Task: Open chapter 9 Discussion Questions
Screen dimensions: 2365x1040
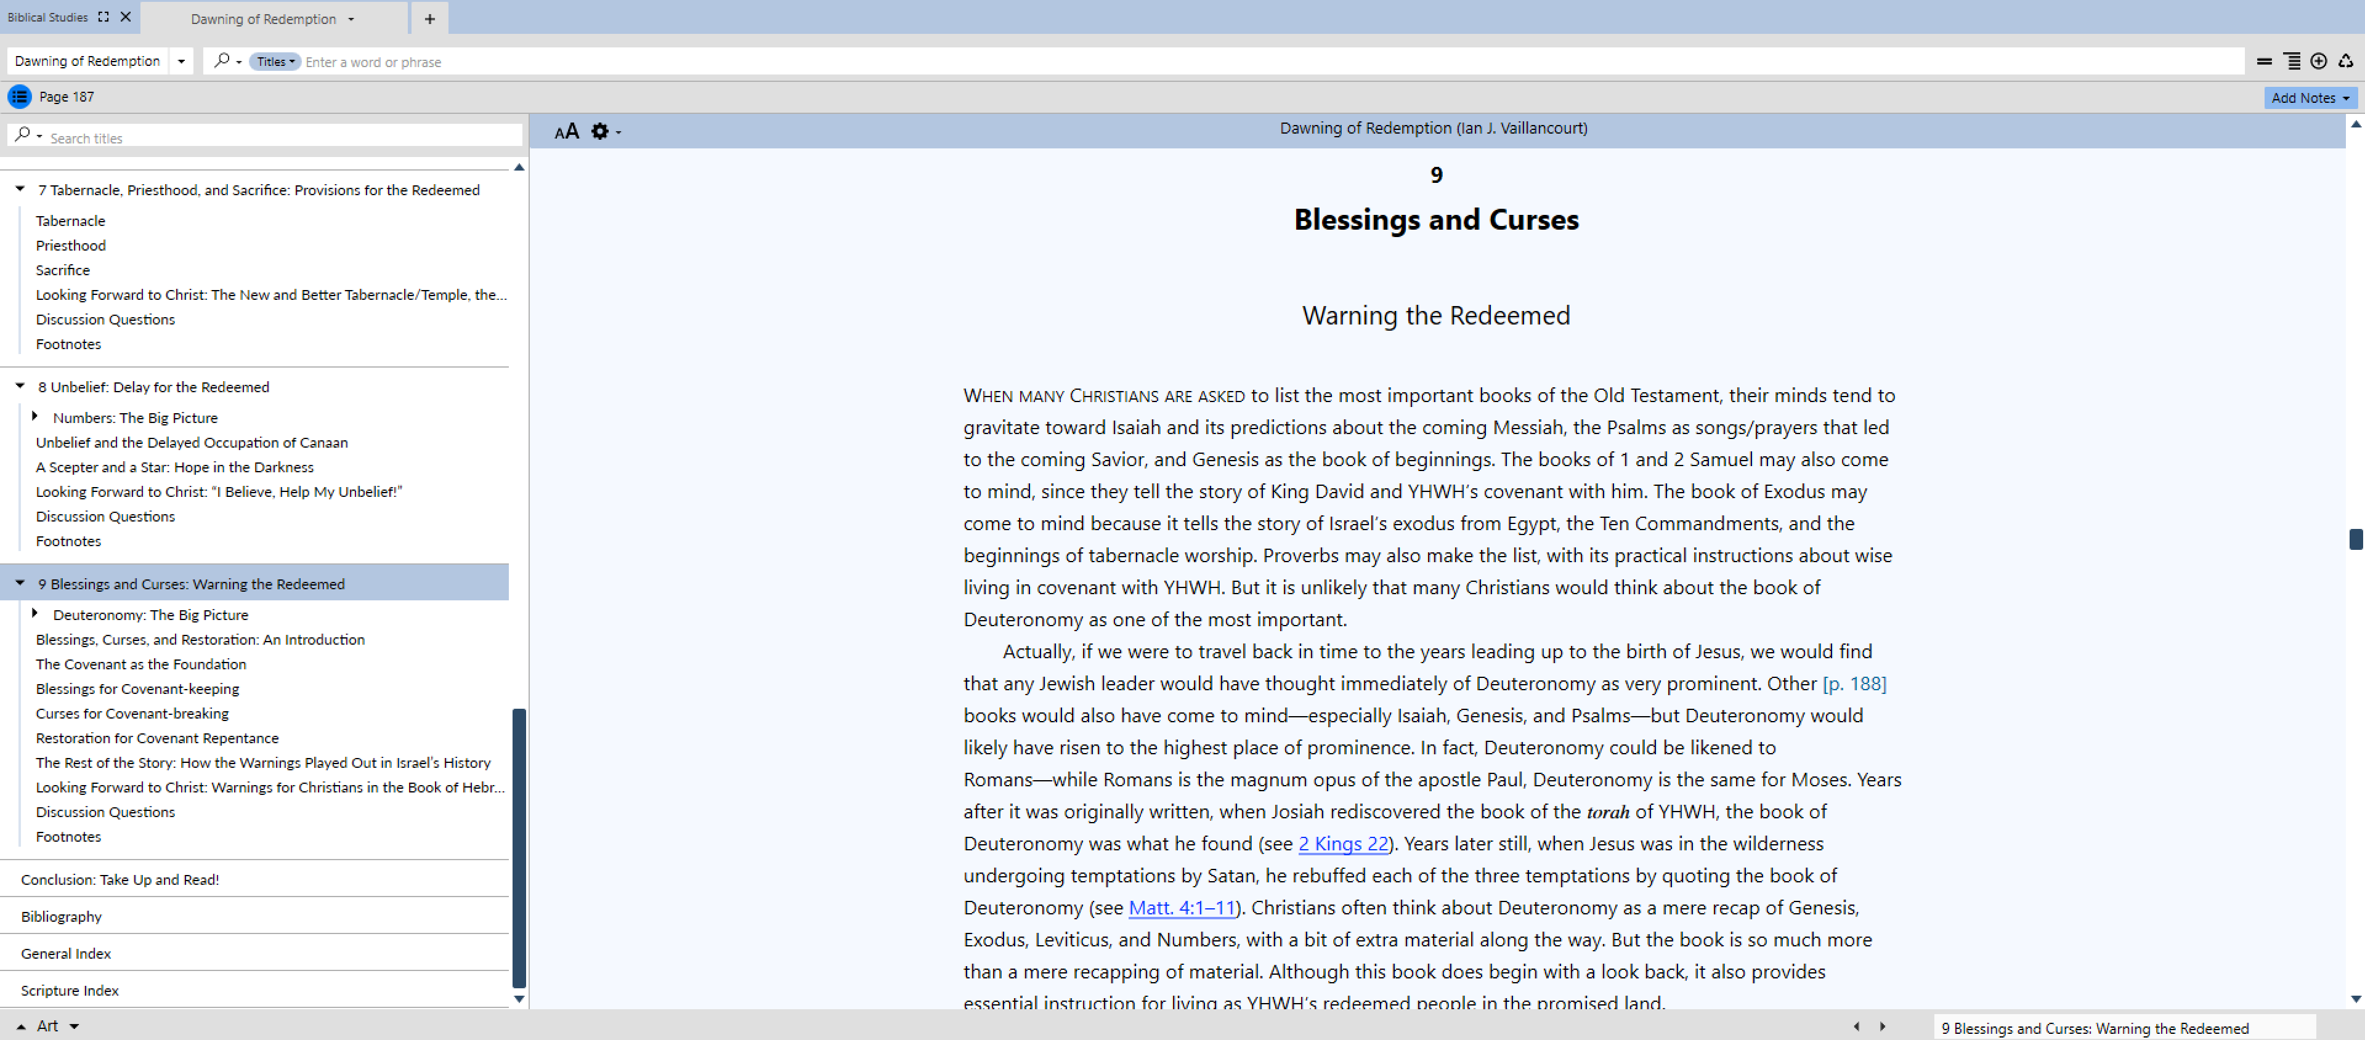Action: click(105, 812)
